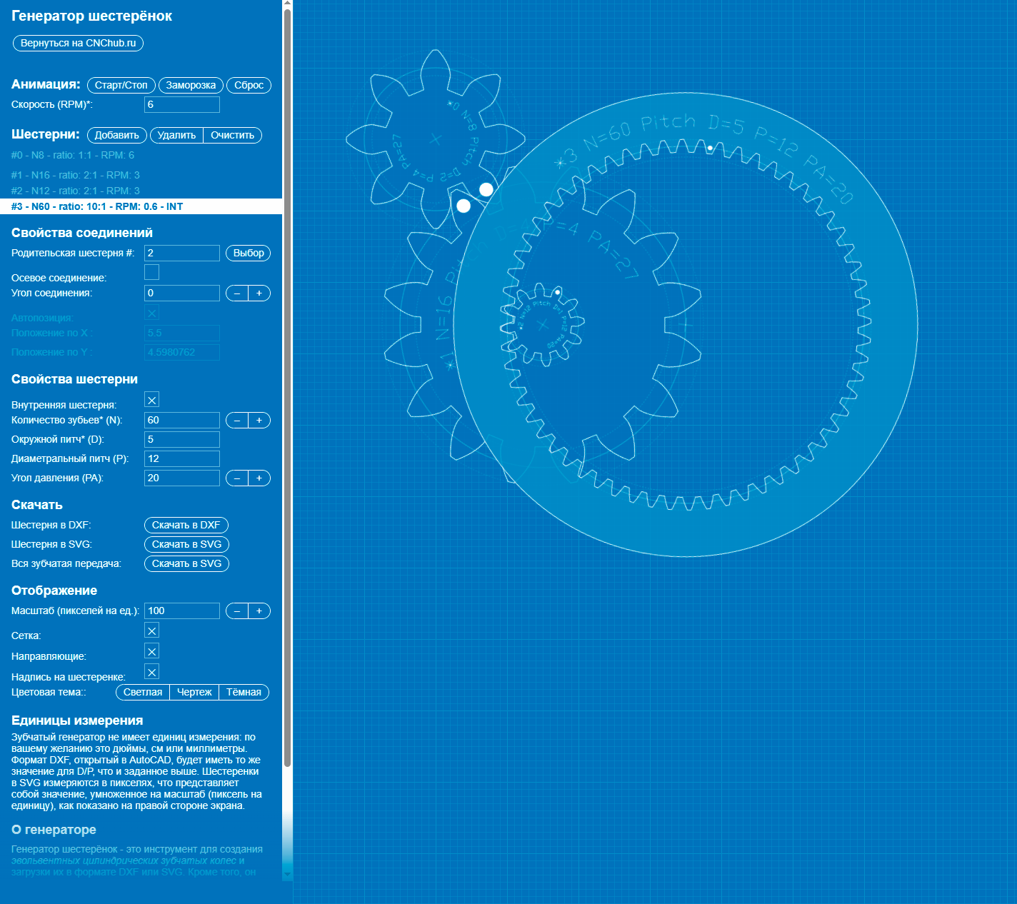Decrease pressure angle with minus stepper
Viewport: 1017px width, 904px height.
coord(237,478)
